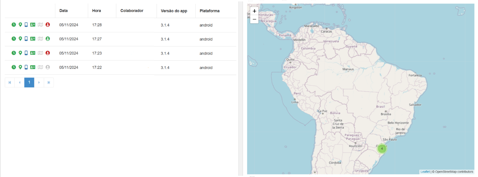The height and width of the screenshot is (177, 478).
Task: Click the date cell in the 17:22 row
Action: point(69,68)
